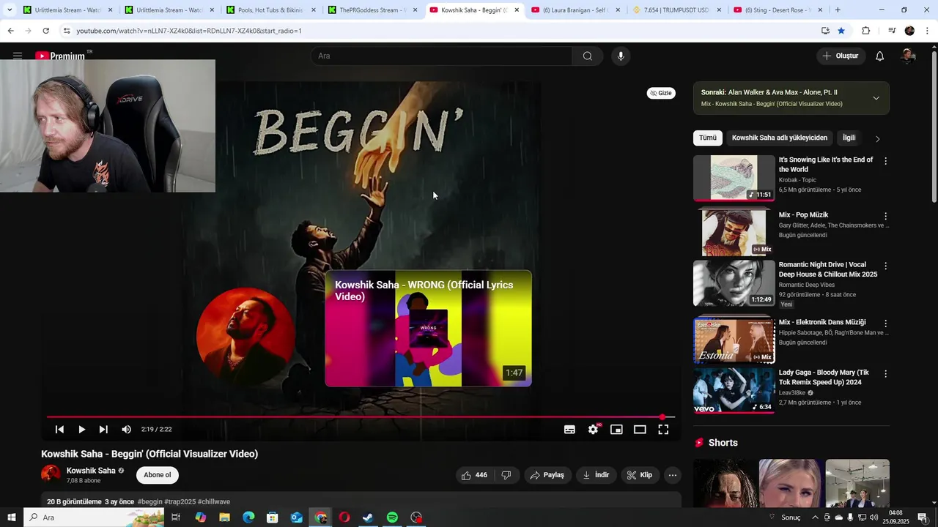Skip to previous video in player

59,430
